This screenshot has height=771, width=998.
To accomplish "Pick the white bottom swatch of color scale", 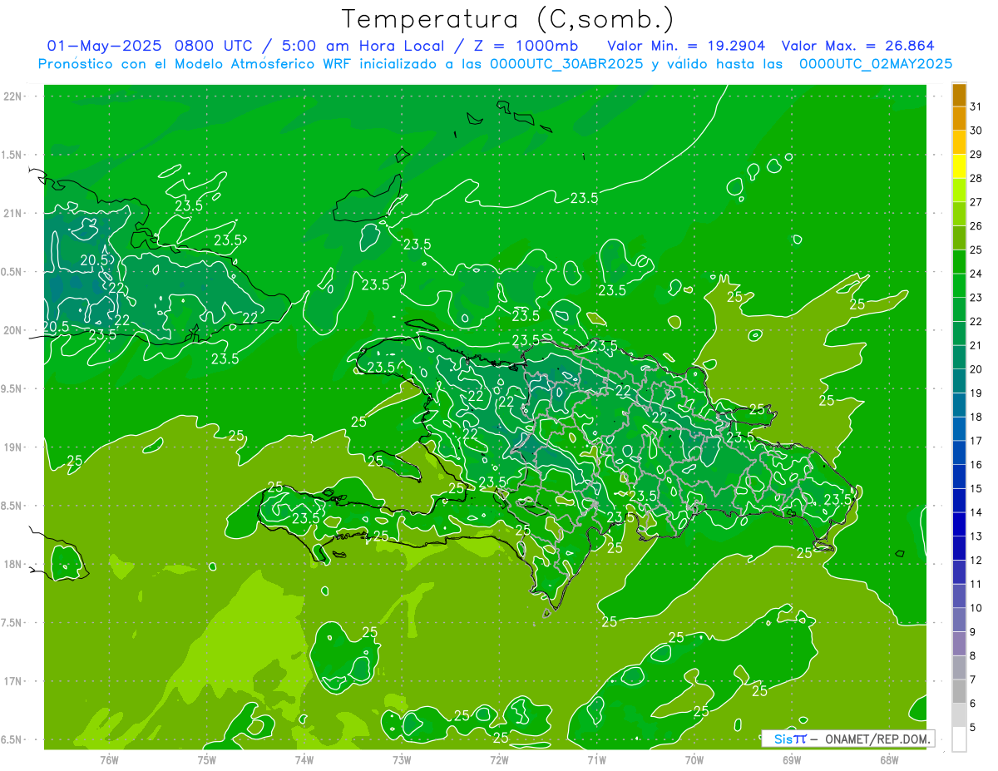I will click(x=959, y=739).
